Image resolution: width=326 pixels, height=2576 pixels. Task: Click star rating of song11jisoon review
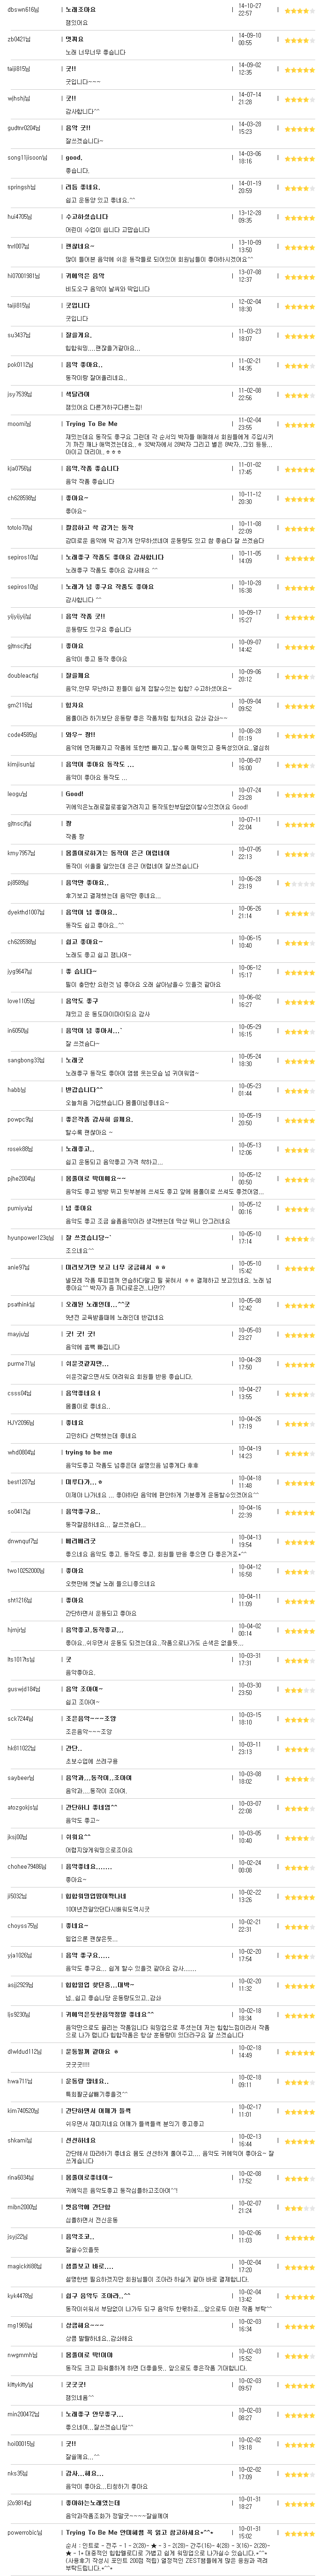[x=299, y=158]
